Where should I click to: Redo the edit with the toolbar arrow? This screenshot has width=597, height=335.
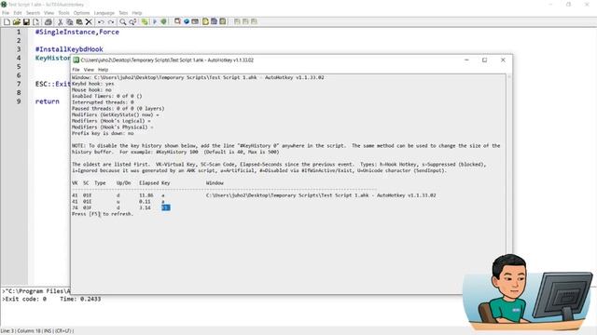coord(111,22)
